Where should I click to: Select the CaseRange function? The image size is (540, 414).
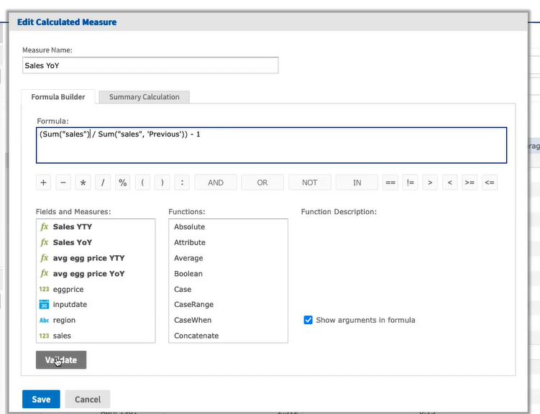tap(193, 305)
